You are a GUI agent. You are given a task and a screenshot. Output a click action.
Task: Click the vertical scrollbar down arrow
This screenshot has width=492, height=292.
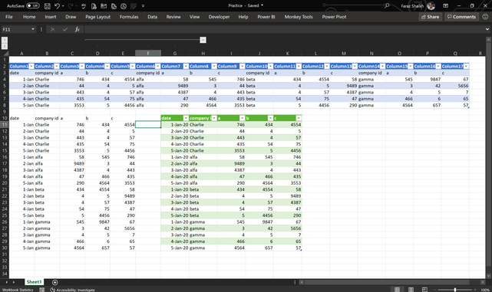(x=488, y=276)
